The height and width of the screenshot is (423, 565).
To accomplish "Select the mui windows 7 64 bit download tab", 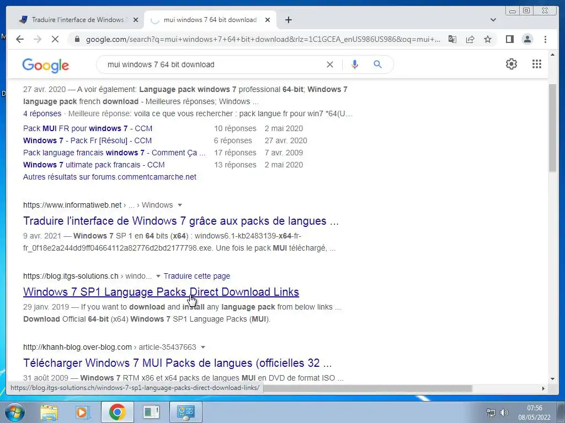I will tap(210, 20).
